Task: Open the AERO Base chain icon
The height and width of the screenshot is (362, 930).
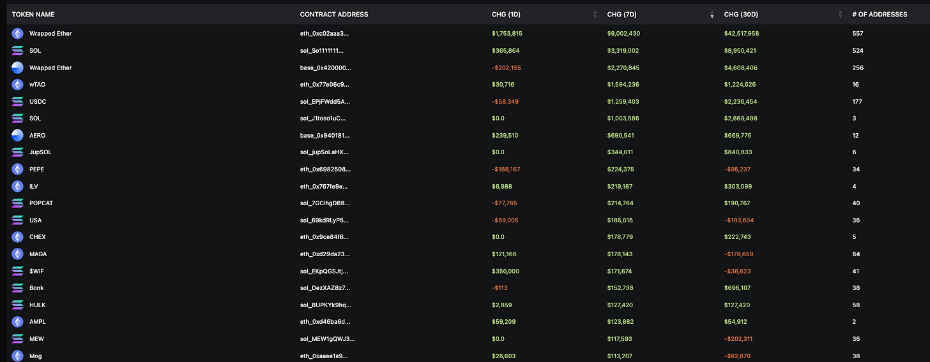Action: (17, 135)
